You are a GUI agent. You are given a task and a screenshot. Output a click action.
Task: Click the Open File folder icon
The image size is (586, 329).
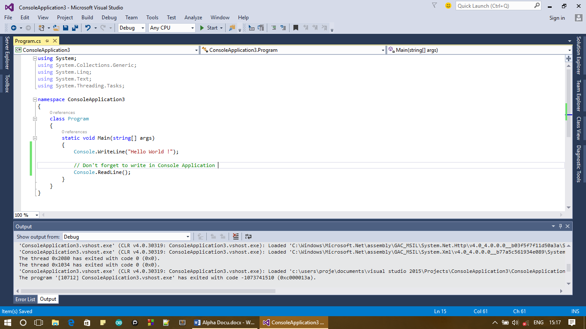56,27
